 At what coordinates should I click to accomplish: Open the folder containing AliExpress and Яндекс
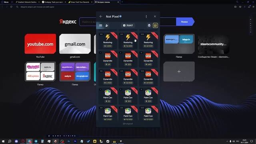click(x=40, y=72)
